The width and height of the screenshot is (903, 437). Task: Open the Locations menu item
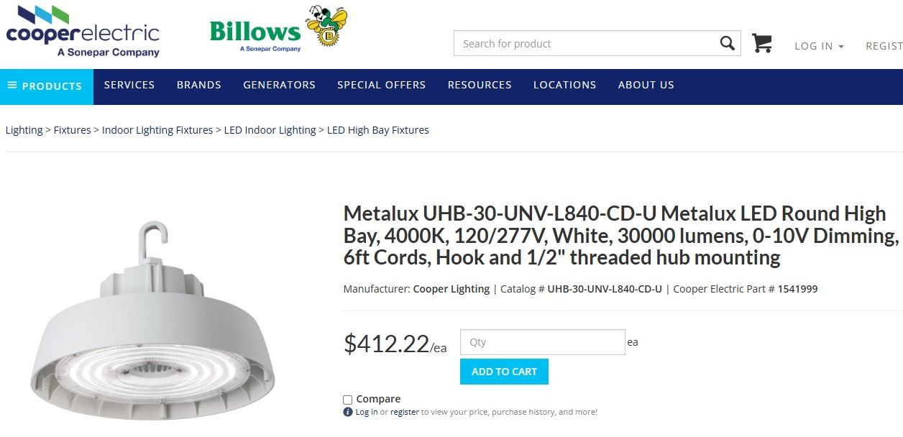click(x=564, y=85)
